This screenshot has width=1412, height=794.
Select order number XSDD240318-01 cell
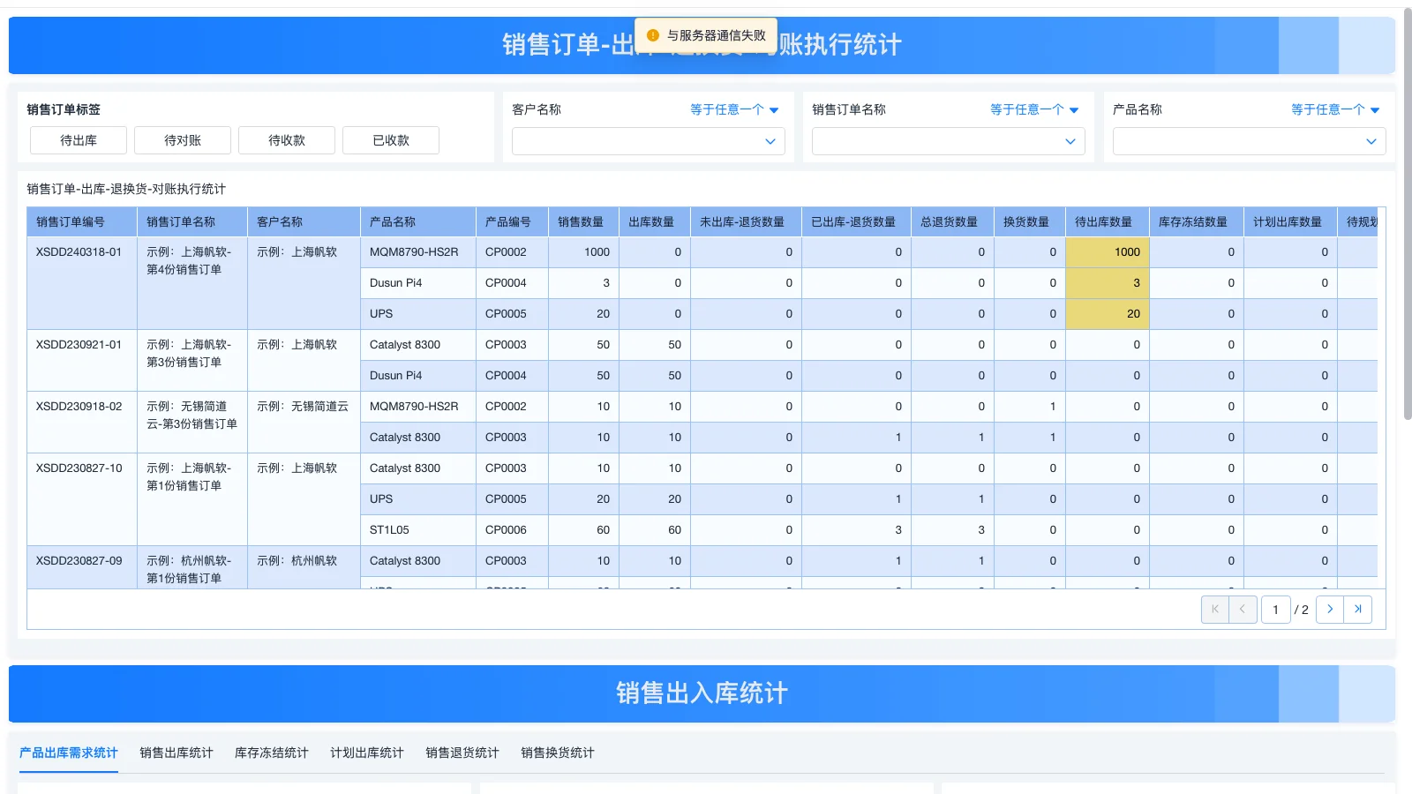[82, 283]
